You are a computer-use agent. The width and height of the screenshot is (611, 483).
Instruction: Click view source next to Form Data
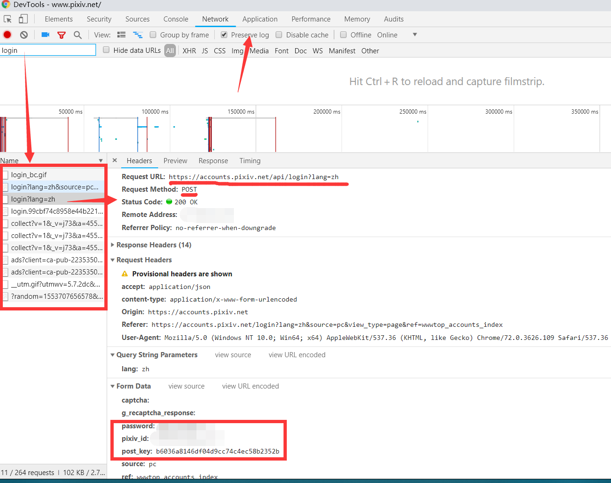[x=187, y=386]
